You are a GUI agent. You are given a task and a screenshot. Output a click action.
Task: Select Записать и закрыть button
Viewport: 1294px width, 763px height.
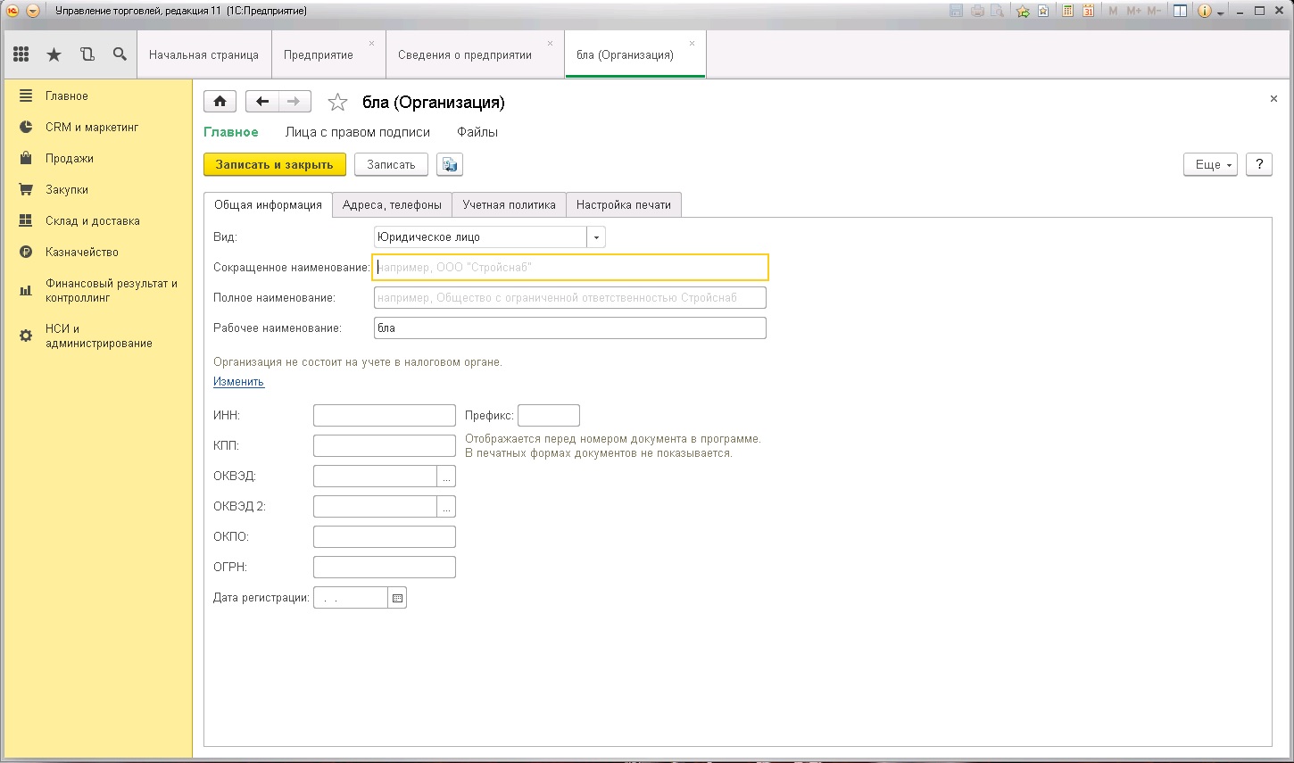pyautogui.click(x=274, y=164)
